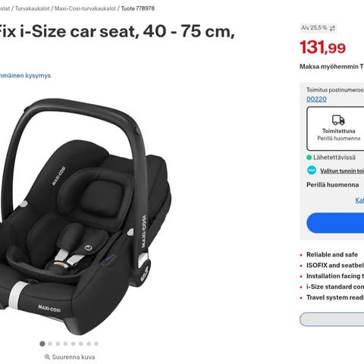Show the fourth product image dot
The height and width of the screenshot is (364, 364).
tap(65, 344)
